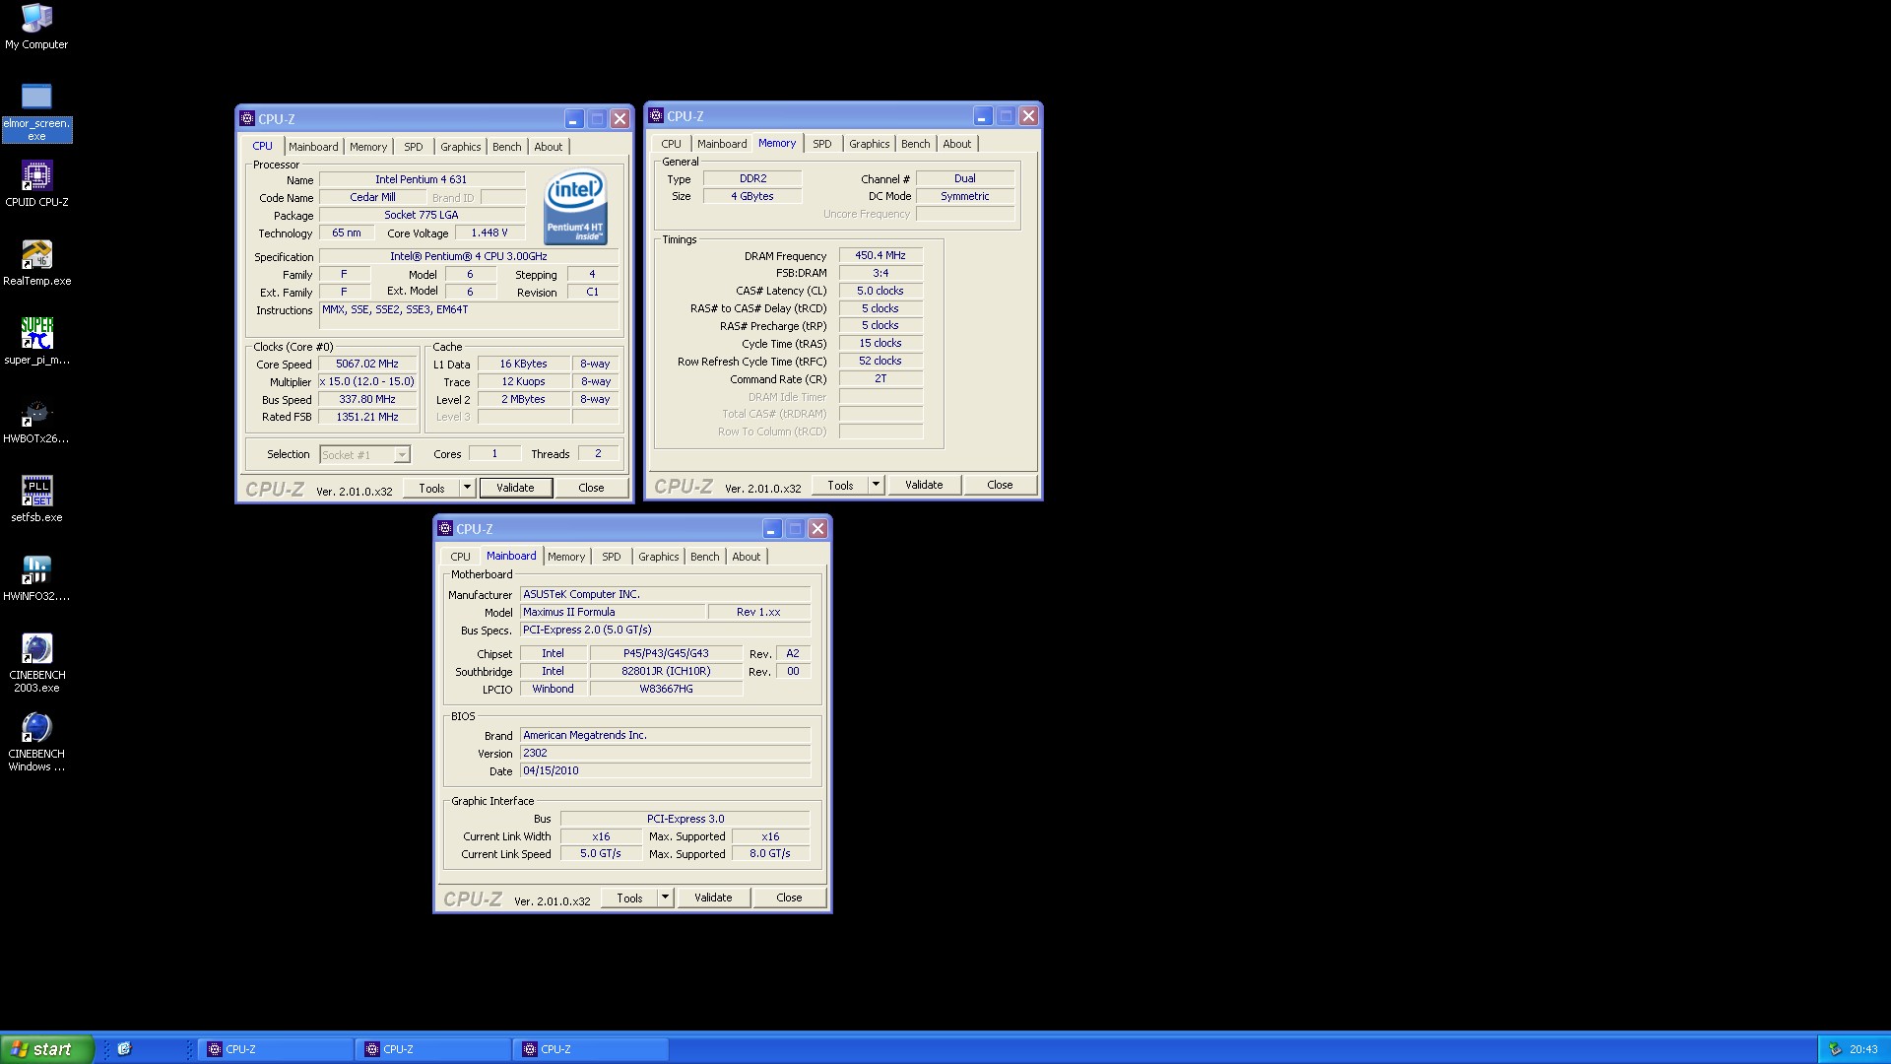Open the Start menu
The width and height of the screenshot is (1891, 1064).
[47, 1049]
